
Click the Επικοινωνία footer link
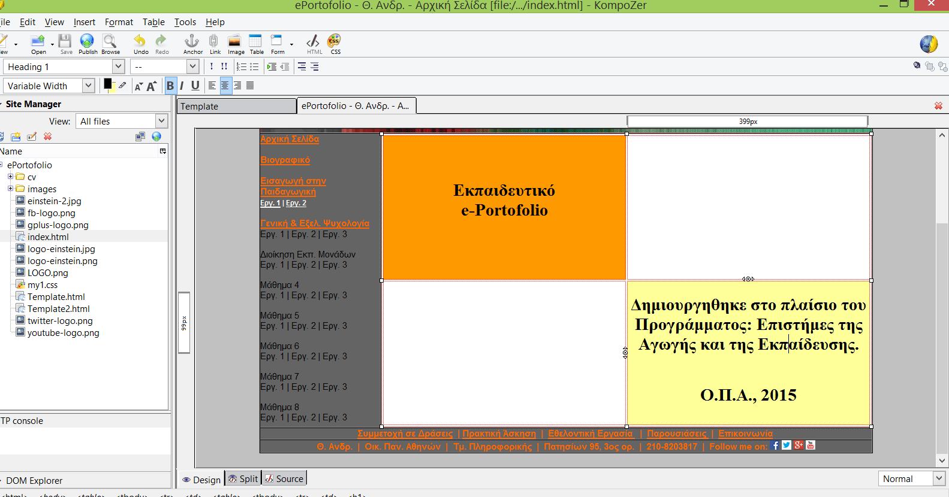click(x=745, y=434)
